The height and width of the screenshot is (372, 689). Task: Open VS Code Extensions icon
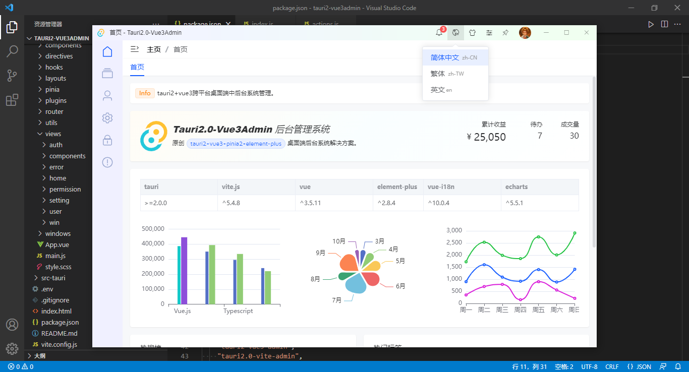[12, 100]
